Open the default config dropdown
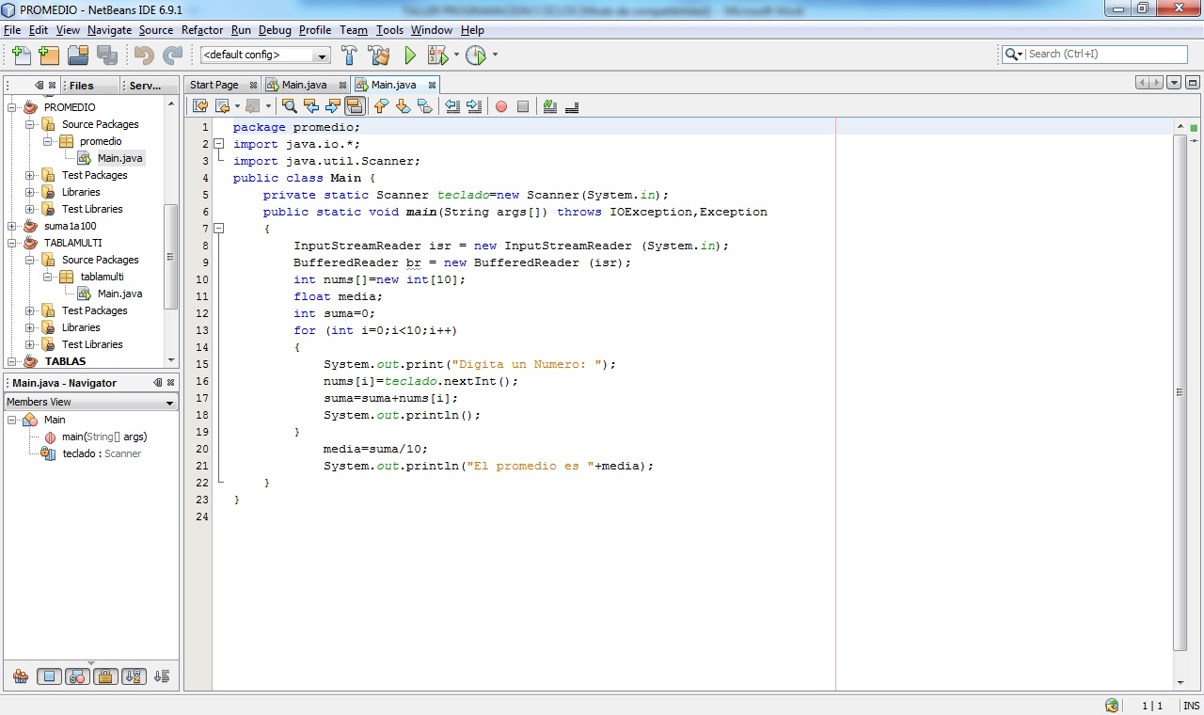The image size is (1204, 715). pos(319,55)
